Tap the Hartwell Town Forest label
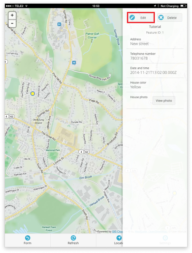Viewport: 192px width, 253px height. click(x=49, y=229)
